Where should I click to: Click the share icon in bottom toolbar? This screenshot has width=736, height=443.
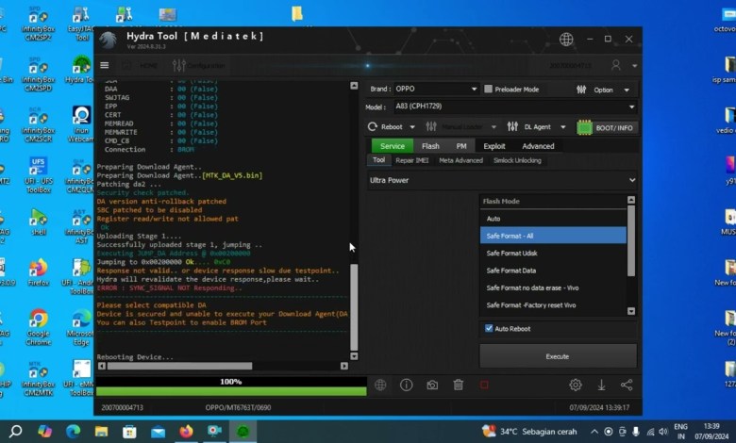[x=627, y=385]
